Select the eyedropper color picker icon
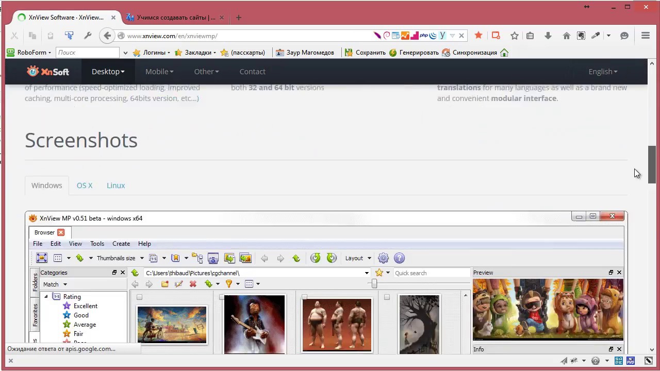This screenshot has width=660, height=371. pyautogui.click(x=596, y=36)
